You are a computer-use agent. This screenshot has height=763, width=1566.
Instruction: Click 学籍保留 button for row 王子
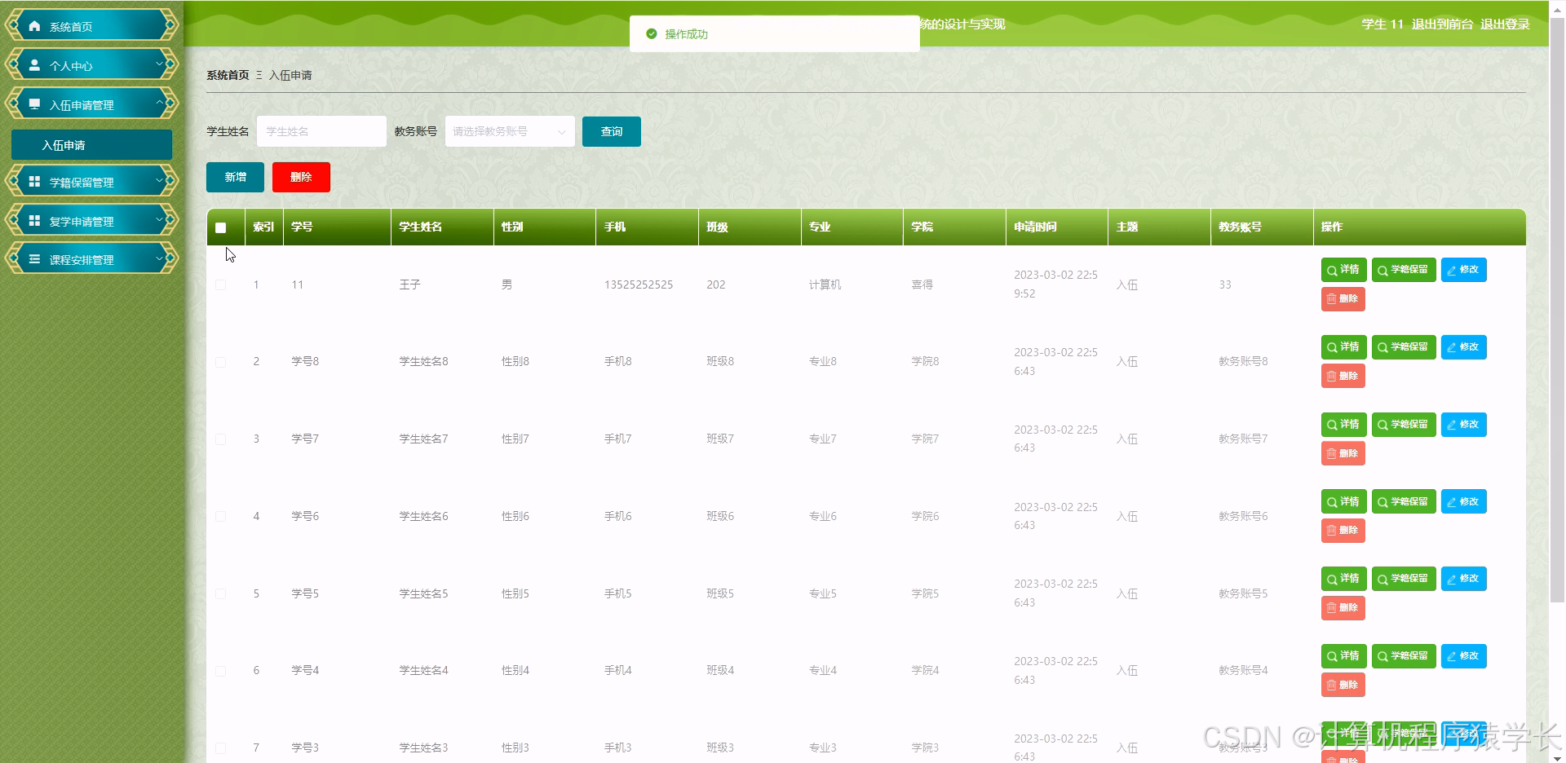click(1404, 270)
